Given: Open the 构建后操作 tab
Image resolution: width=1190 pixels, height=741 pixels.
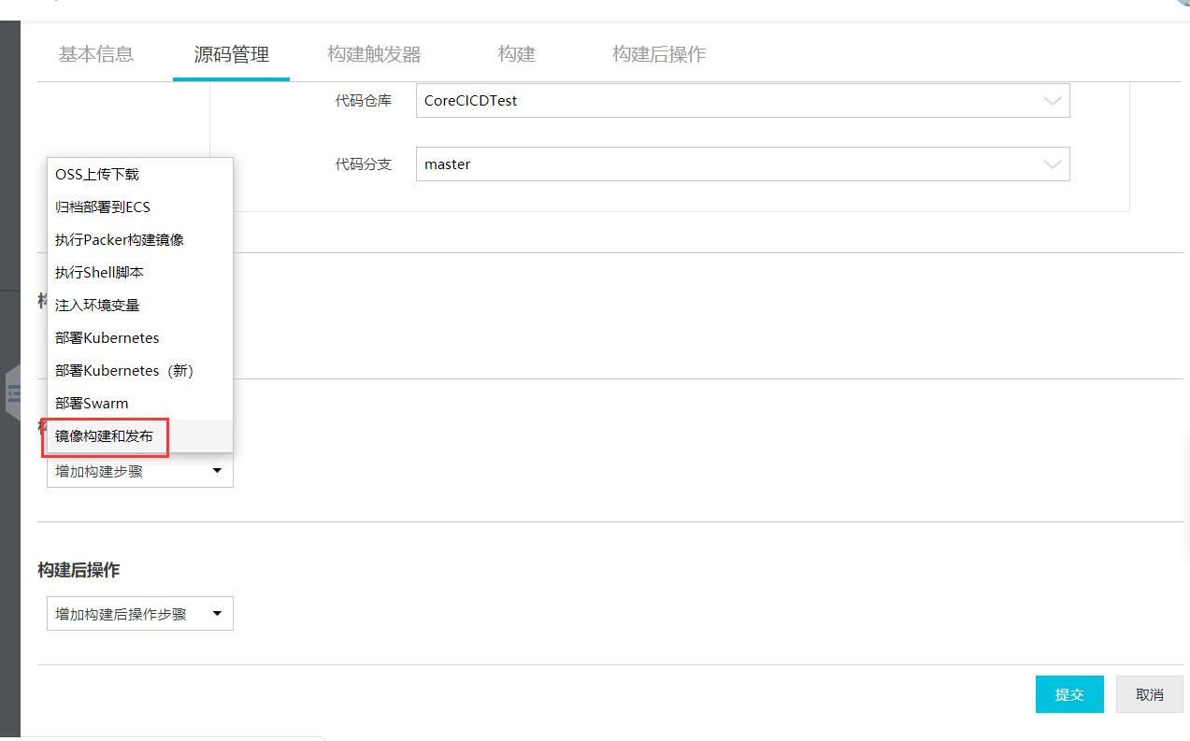Looking at the screenshot, I should point(659,54).
